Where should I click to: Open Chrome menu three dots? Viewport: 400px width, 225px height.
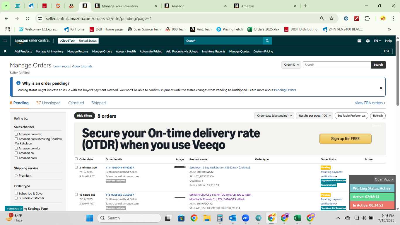(x=393, y=18)
